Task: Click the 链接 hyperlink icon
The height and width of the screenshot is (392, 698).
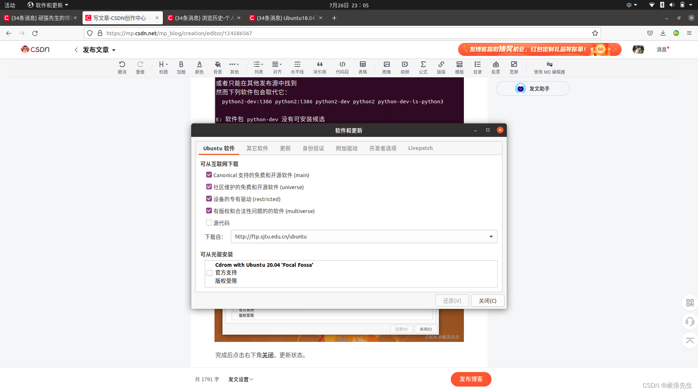Action: [x=441, y=68]
